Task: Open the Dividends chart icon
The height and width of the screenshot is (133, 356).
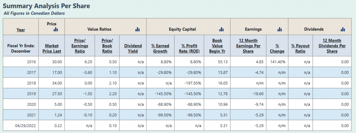Action: click(x=343, y=29)
